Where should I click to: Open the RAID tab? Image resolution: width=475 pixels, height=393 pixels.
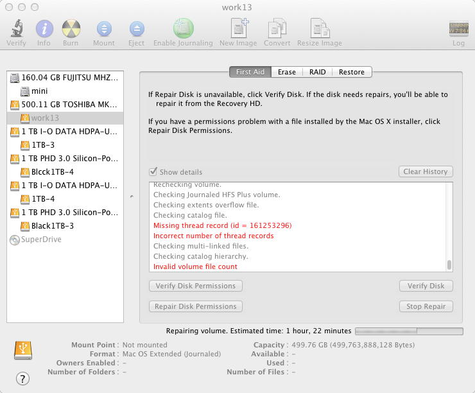click(x=317, y=72)
